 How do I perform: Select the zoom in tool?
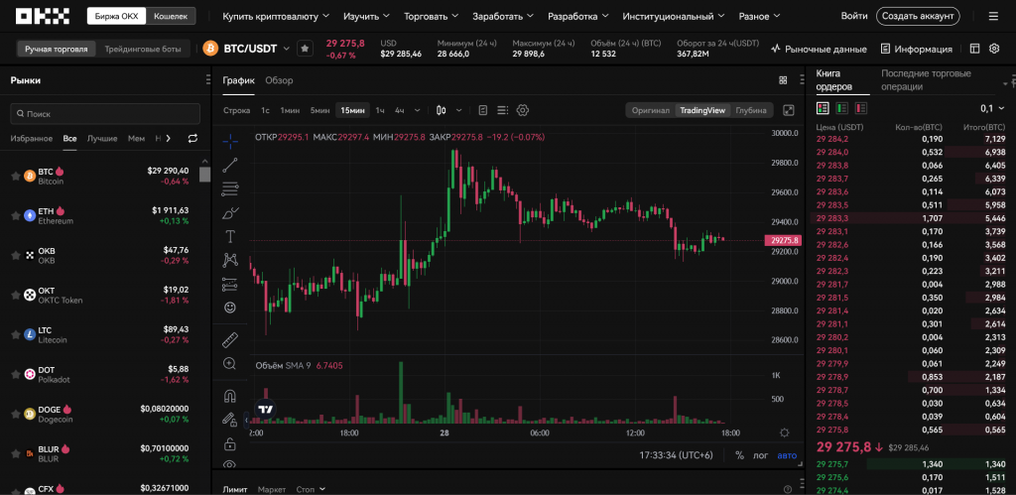(x=229, y=363)
